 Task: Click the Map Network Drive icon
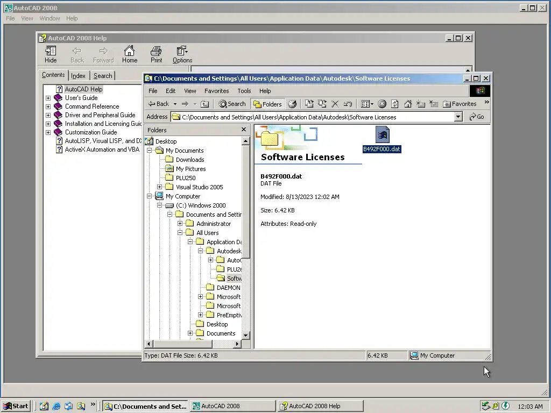[x=421, y=104]
